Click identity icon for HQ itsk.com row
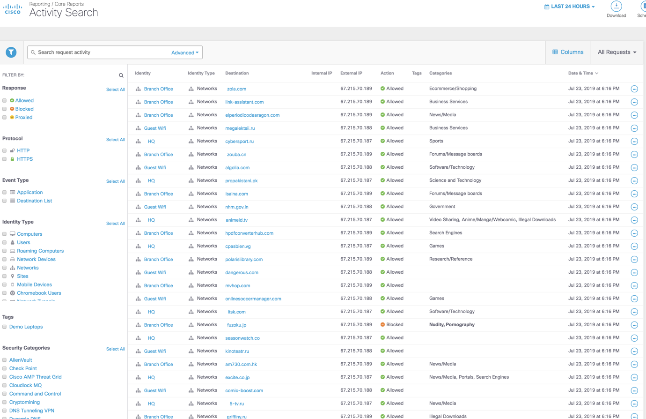Image resolution: width=646 pixels, height=419 pixels. coord(138,312)
